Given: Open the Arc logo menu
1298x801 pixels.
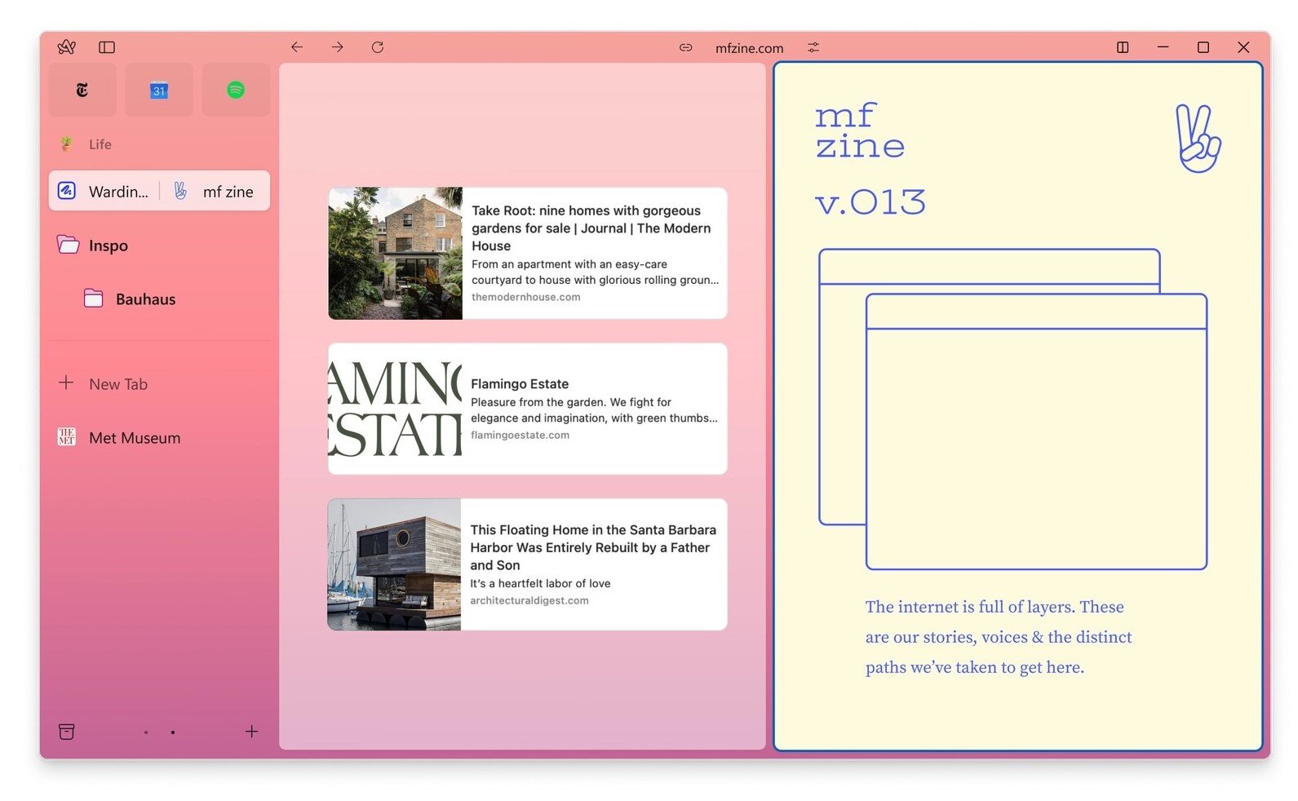Looking at the screenshot, I should point(67,47).
